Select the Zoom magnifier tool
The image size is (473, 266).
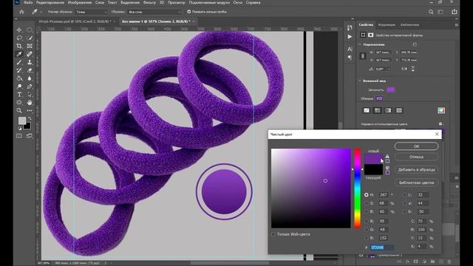pos(19,111)
